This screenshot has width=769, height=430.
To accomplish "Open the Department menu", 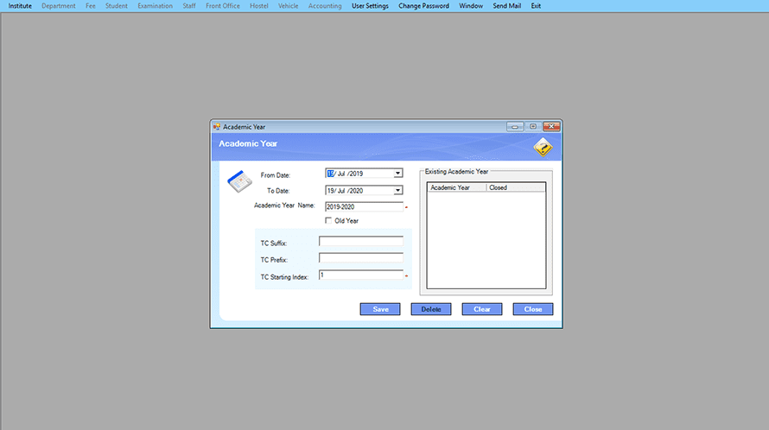I will click(59, 6).
